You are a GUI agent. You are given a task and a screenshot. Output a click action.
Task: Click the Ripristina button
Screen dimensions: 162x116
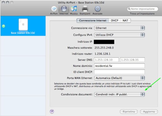pos(129,112)
